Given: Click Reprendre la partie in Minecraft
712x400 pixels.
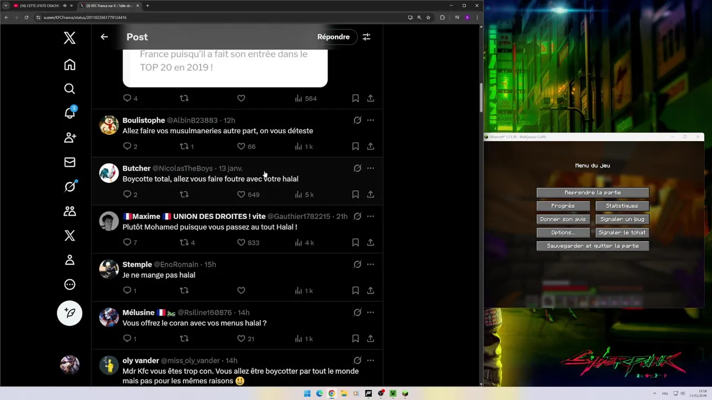Looking at the screenshot, I should click(x=592, y=193).
